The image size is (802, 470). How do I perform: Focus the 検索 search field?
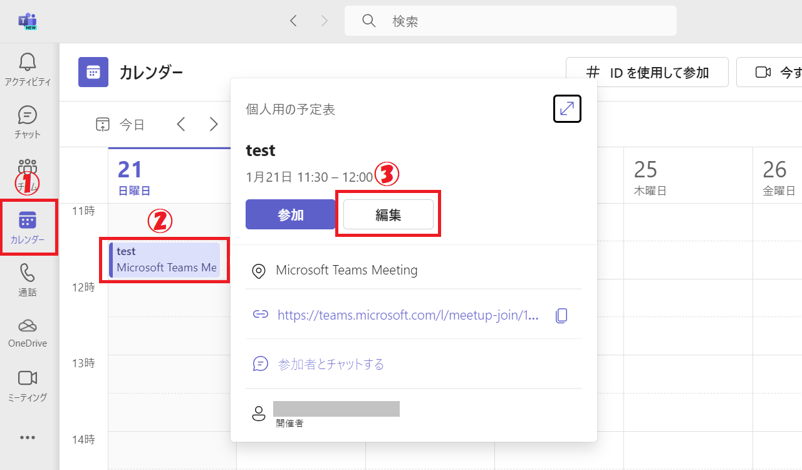[511, 21]
